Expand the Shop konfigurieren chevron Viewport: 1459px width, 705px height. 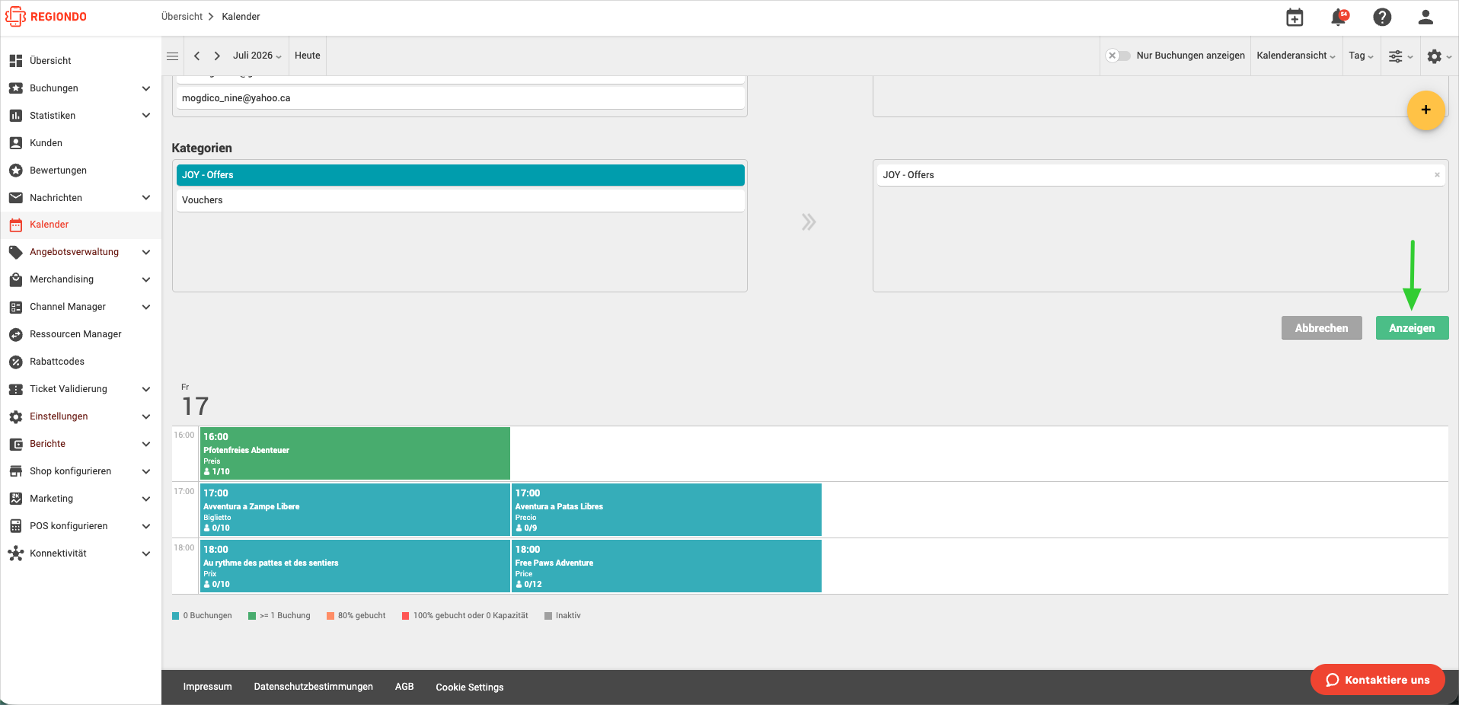click(146, 471)
